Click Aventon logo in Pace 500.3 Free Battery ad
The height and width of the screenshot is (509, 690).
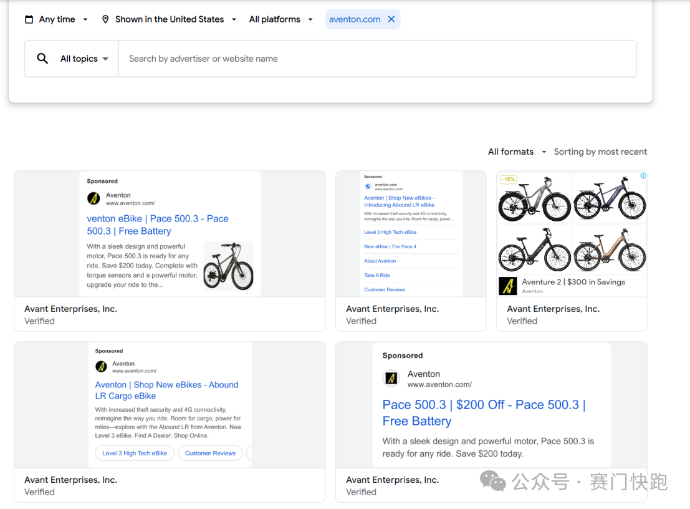point(93,199)
